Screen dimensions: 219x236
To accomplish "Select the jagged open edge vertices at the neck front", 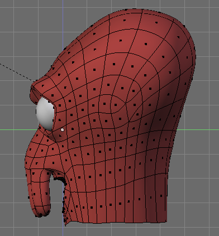I will (x=65, y=205).
